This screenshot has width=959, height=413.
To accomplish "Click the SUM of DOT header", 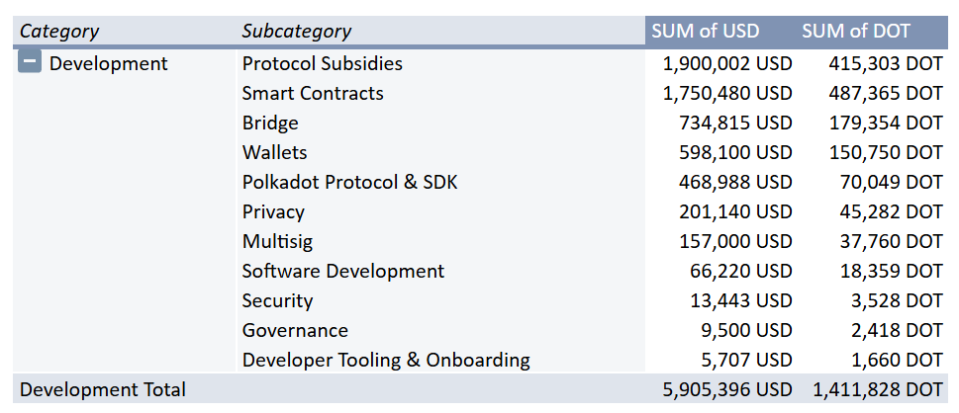I will point(855,31).
